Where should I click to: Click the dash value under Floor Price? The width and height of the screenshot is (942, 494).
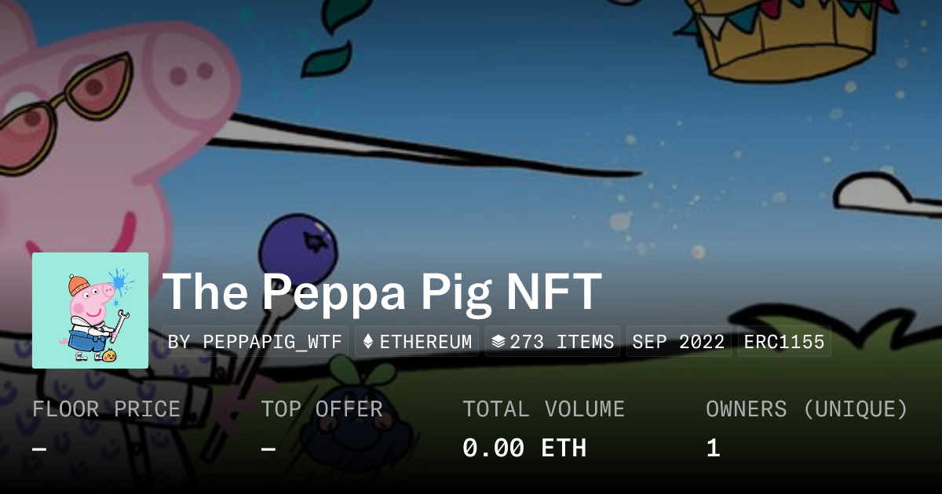[39, 449]
